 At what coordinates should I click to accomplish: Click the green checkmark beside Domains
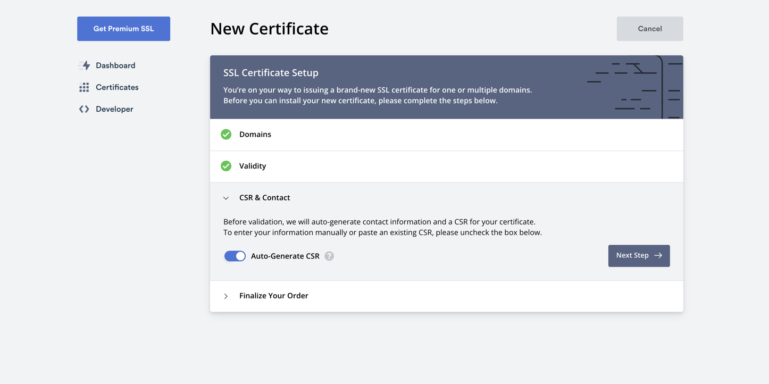tap(226, 135)
